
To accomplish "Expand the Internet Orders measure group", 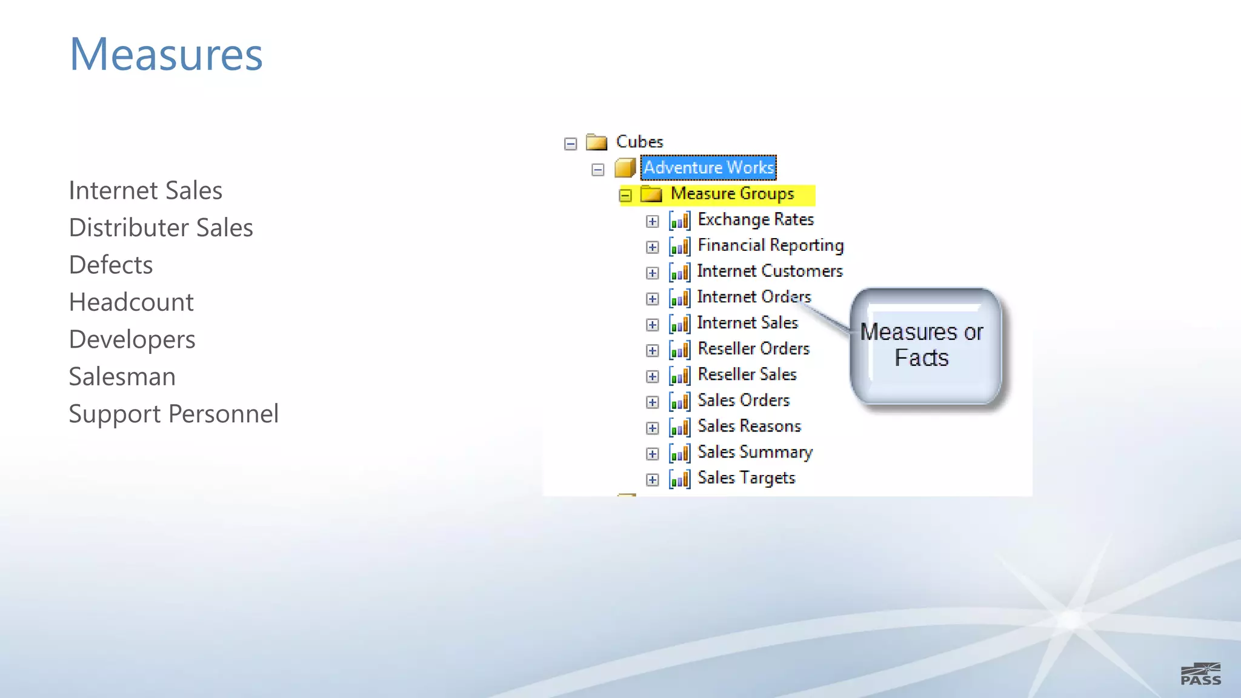I will (x=652, y=299).
